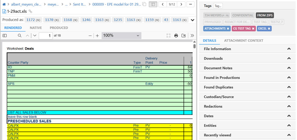This screenshot has width=297, height=140.
Task: Click the page number input field
Action: [x=46, y=35]
